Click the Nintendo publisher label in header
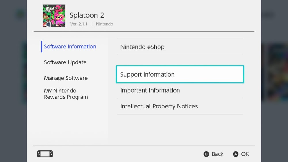This screenshot has height=162, width=288. 105,24
